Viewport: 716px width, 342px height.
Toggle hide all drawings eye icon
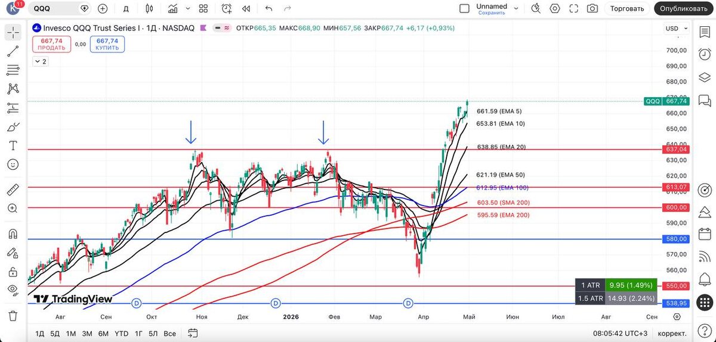[x=13, y=290]
